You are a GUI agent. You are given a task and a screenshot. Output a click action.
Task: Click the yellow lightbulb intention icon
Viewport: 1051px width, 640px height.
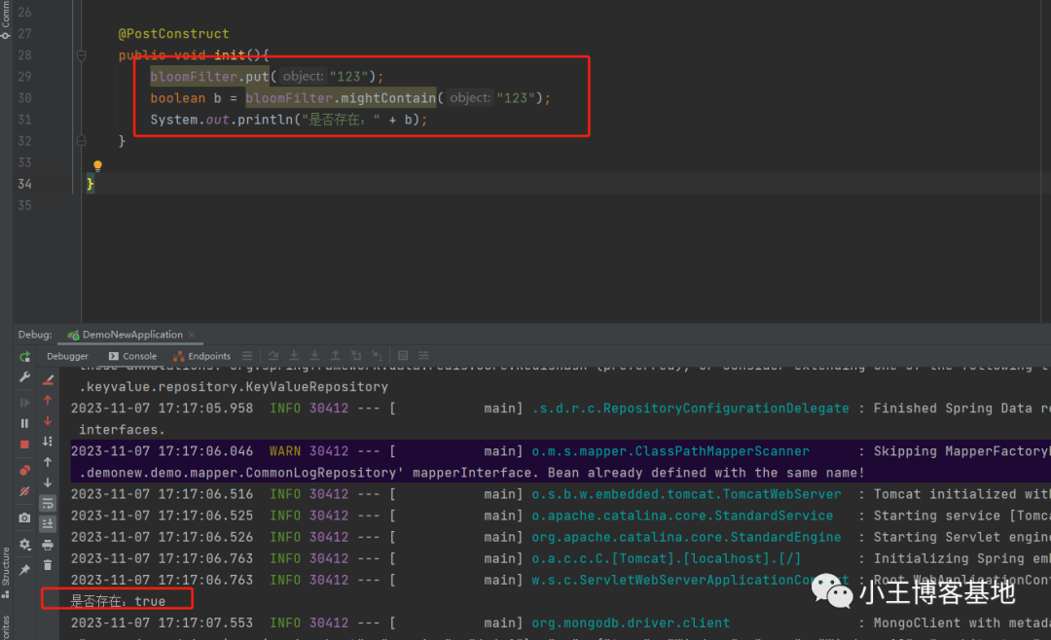(97, 166)
